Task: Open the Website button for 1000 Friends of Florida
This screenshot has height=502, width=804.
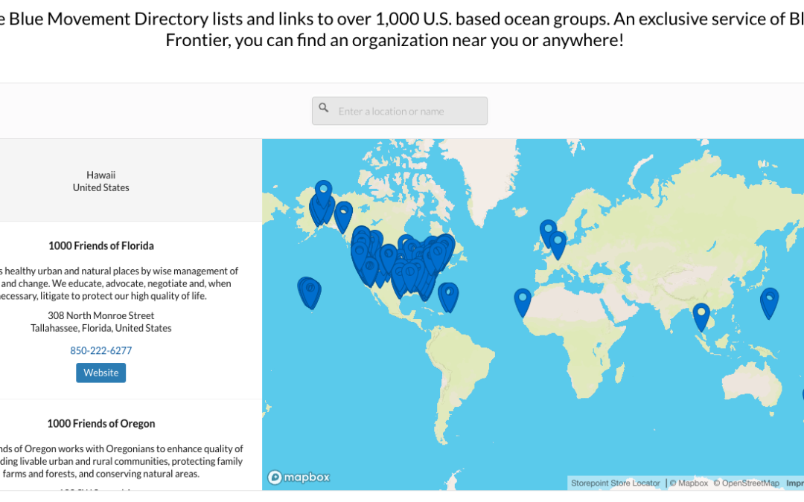Action: point(100,373)
